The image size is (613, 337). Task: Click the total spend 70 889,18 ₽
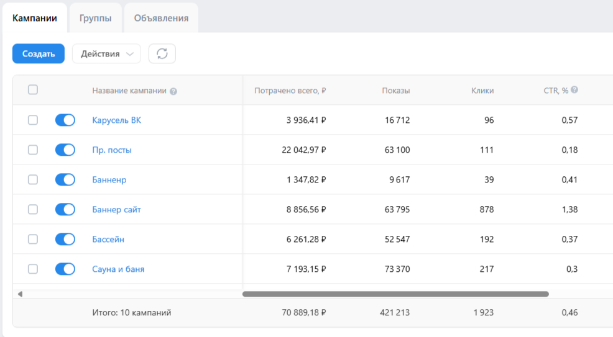[304, 312]
